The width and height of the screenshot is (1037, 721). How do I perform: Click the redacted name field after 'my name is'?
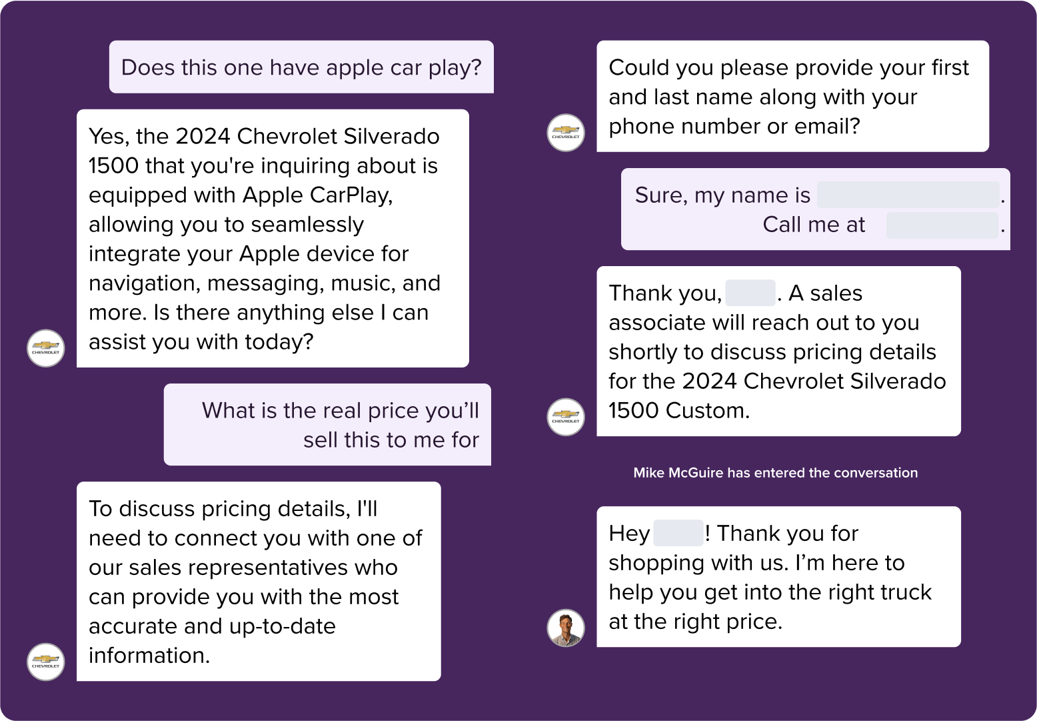click(908, 195)
